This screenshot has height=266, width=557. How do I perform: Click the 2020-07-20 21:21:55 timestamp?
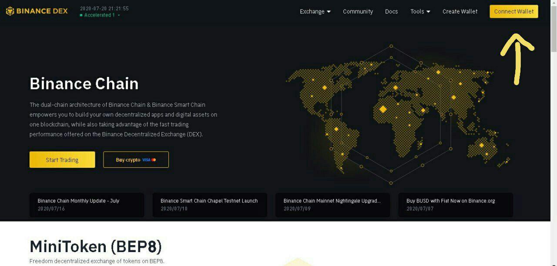coord(104,8)
